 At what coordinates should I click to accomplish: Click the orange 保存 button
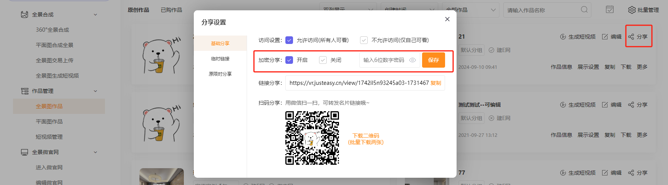pyautogui.click(x=433, y=60)
